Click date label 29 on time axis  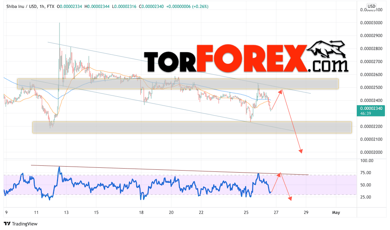click(306, 212)
